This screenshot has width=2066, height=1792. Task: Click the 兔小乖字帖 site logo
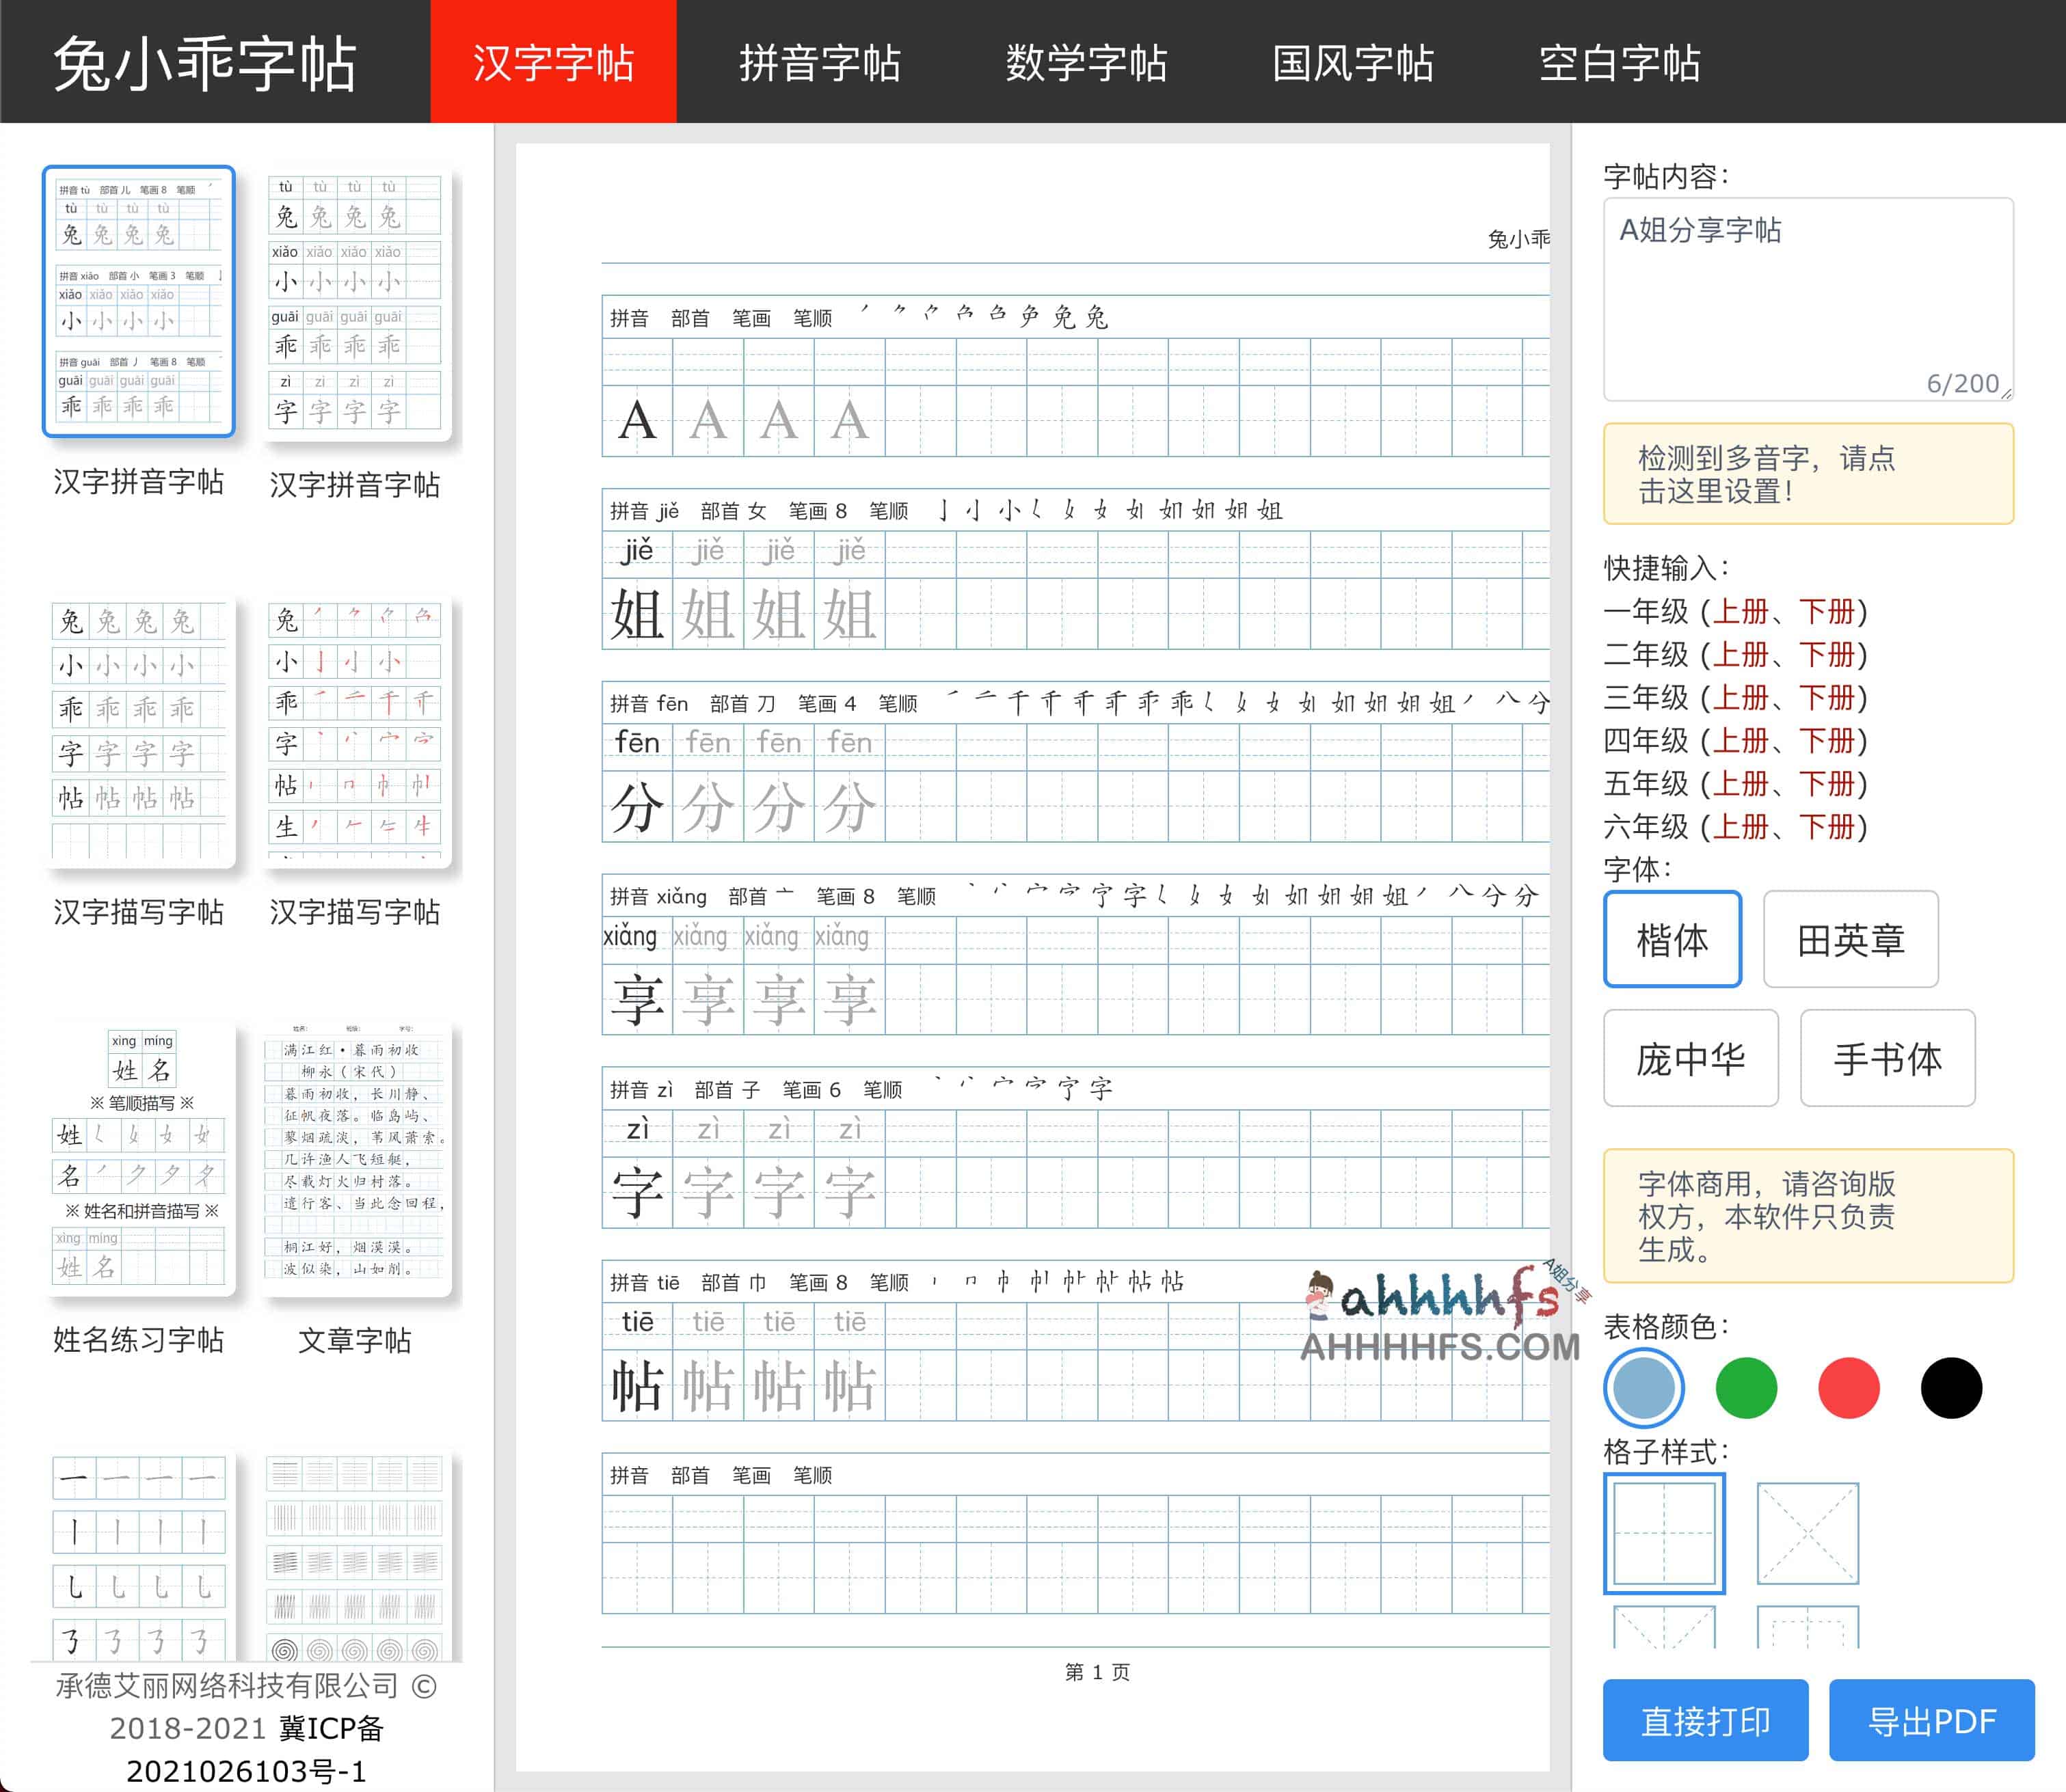point(205,64)
